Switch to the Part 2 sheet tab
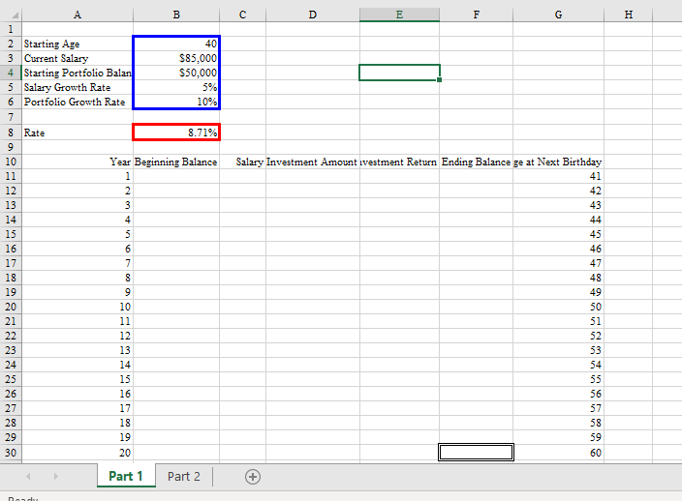Viewport: 682px width, 501px height. point(183,476)
